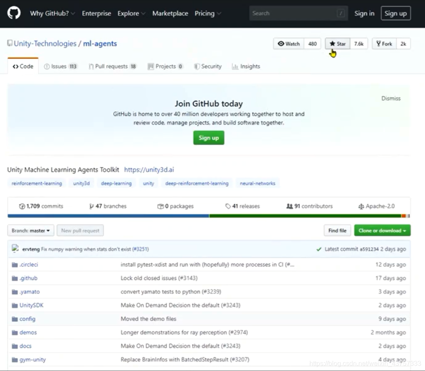
Task: Open the Clone or download dropdown
Action: point(382,231)
